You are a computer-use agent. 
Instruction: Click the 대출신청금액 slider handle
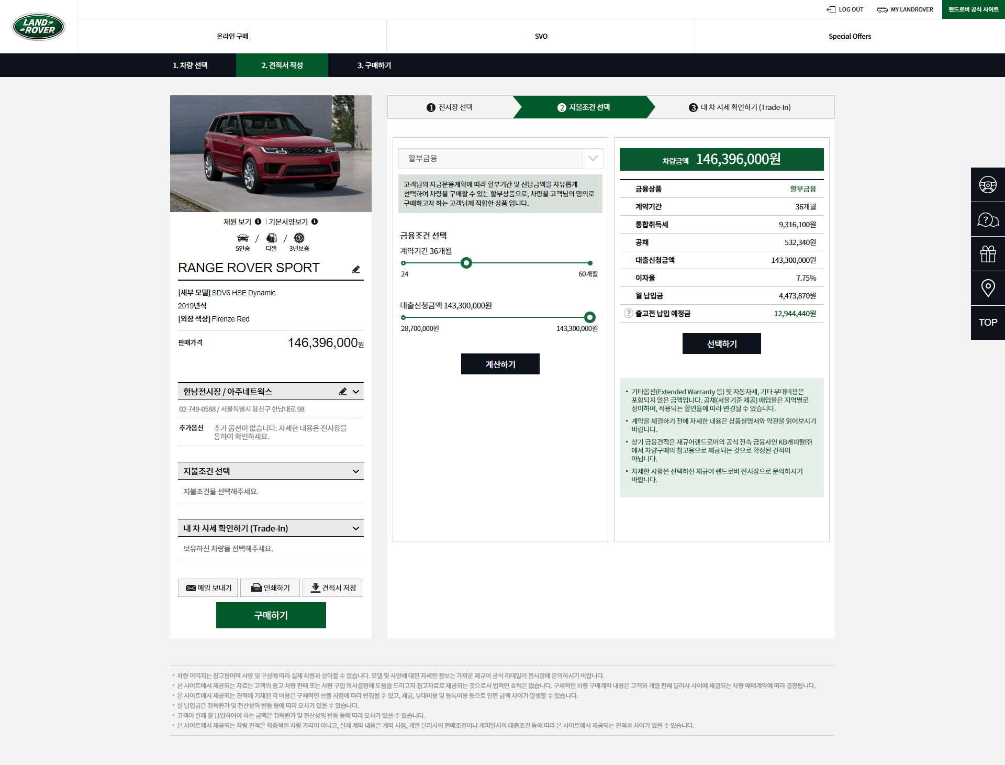(x=590, y=317)
